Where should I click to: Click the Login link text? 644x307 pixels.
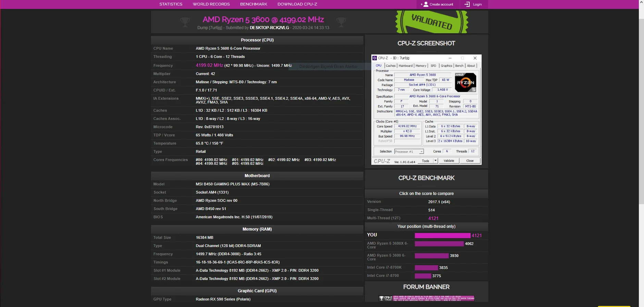point(477,4)
